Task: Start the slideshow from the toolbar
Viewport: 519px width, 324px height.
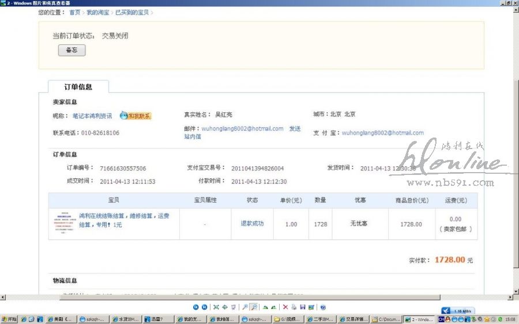Action: tap(234, 307)
